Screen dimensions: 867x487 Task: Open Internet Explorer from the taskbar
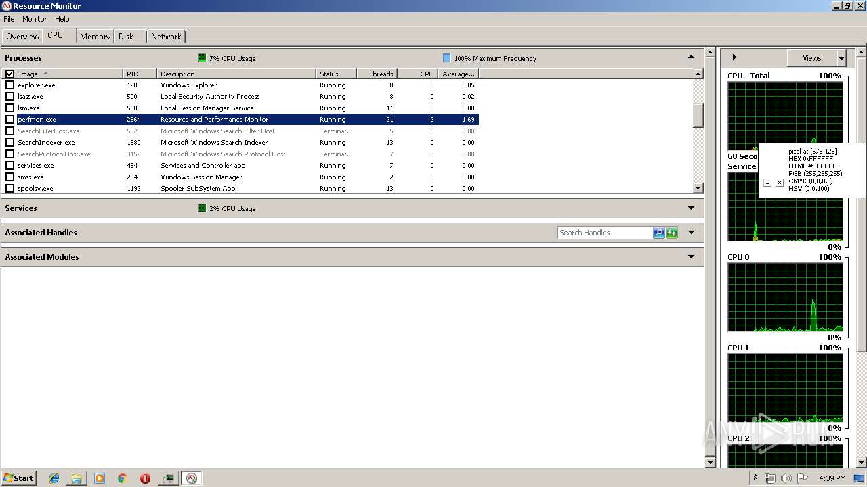click(x=54, y=478)
